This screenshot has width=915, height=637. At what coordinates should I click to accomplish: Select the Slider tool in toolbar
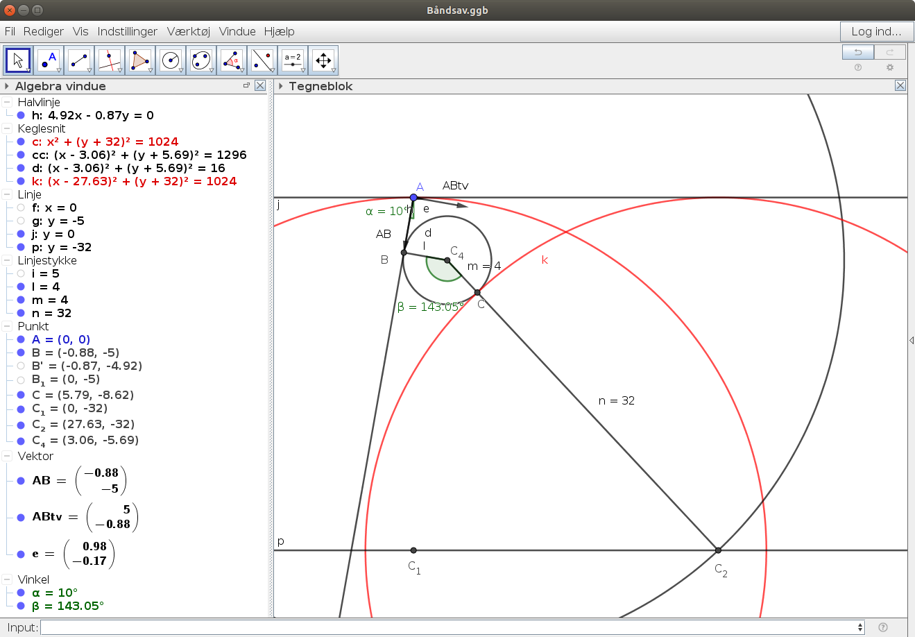coord(293,61)
